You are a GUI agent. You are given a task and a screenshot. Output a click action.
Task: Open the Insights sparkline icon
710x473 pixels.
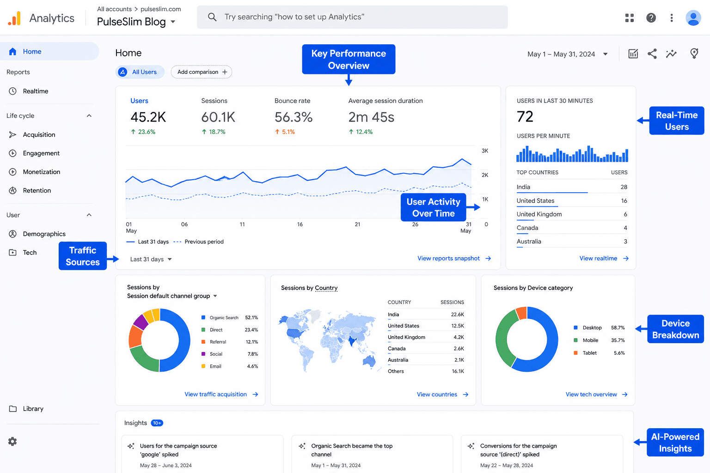point(671,54)
